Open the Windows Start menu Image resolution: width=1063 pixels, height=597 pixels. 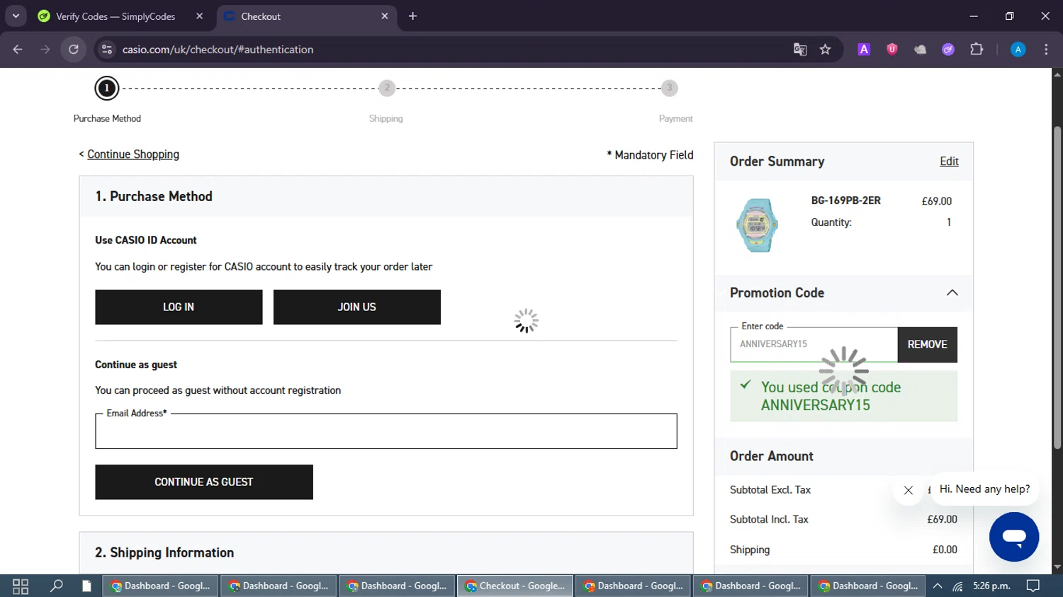[x=21, y=586]
